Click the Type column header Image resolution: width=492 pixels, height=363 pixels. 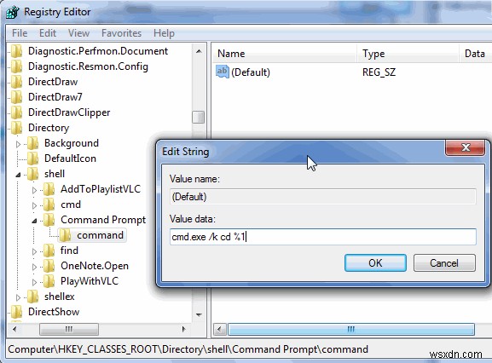408,54
